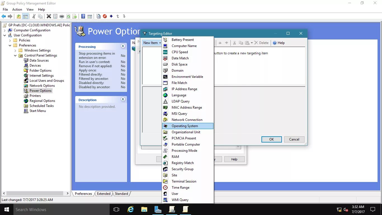
Task: Collapse User Configuration tree node
Action: tap(5, 35)
